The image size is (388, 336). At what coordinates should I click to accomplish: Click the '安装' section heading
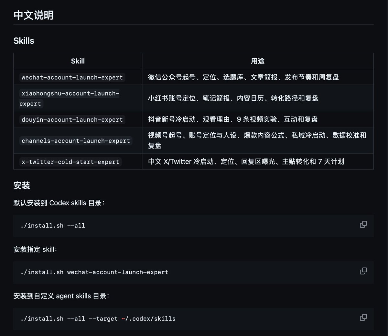(x=22, y=185)
